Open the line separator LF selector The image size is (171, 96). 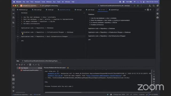[131, 94]
